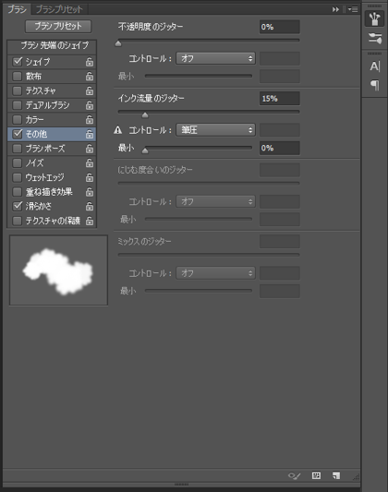The width and height of the screenshot is (388, 492).
Task: Open the brush panel flyout menu
Action: pos(353,9)
